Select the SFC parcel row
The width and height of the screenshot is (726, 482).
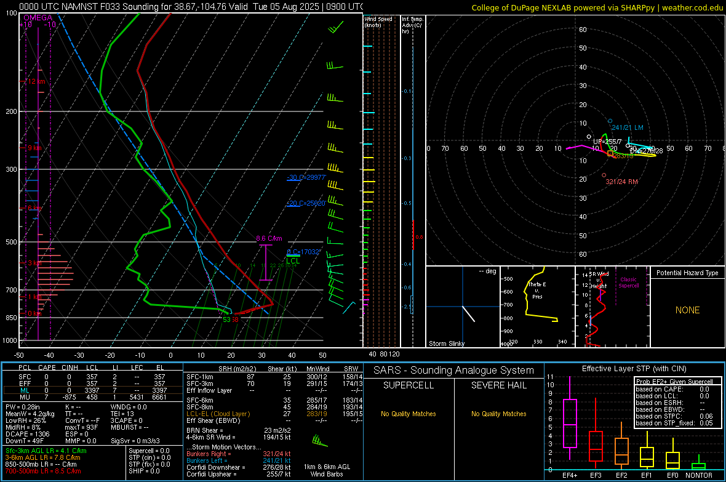click(x=92, y=377)
